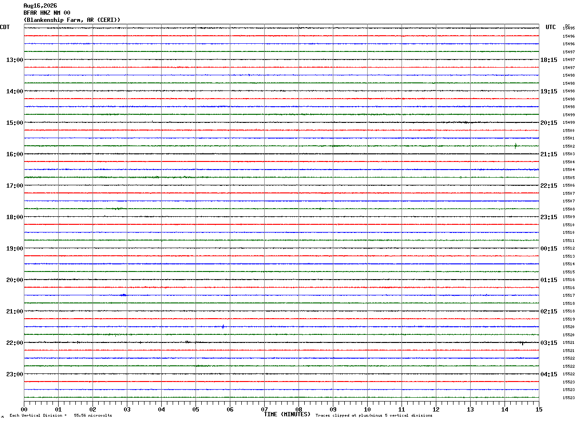
Task: Click the DC offset value 15495
Action: [x=568, y=28]
